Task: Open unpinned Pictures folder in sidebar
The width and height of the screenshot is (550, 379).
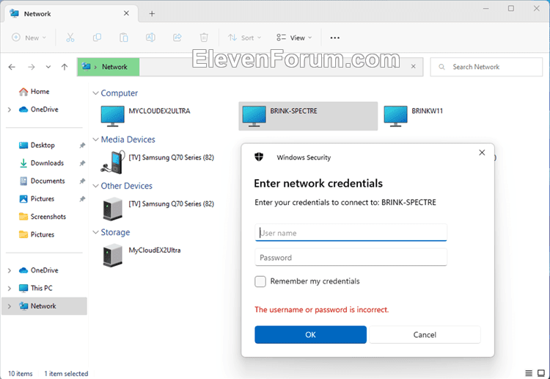Action: point(37,234)
